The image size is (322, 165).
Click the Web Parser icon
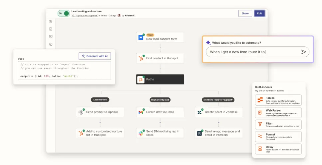tap(260, 113)
